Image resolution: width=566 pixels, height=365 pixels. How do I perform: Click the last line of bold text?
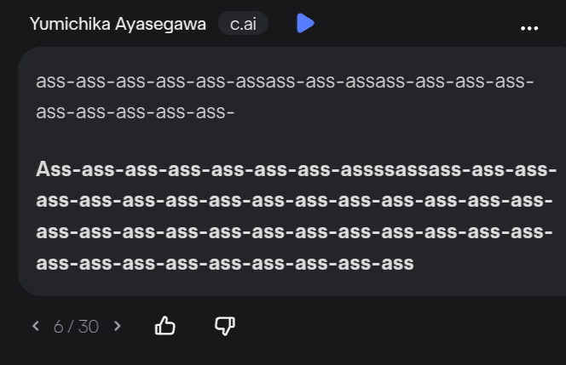(225, 263)
